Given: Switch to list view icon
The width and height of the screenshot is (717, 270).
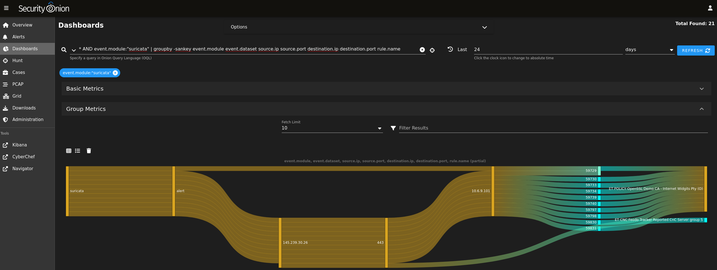Looking at the screenshot, I should coord(77,151).
